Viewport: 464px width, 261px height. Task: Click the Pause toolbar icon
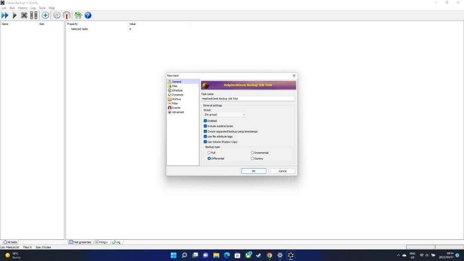click(x=34, y=15)
